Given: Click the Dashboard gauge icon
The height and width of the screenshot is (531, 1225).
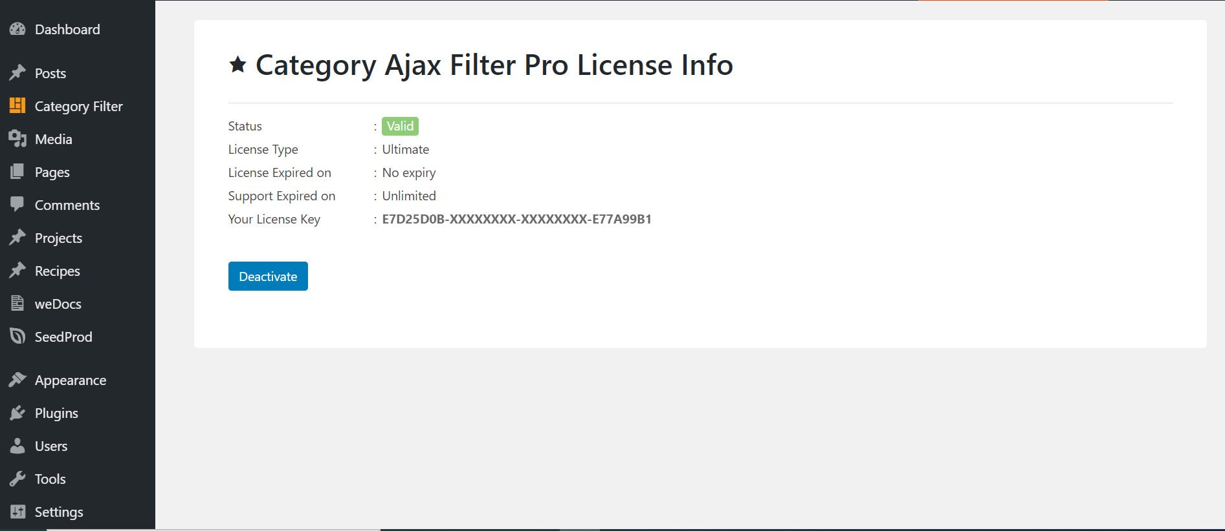Looking at the screenshot, I should (17, 29).
